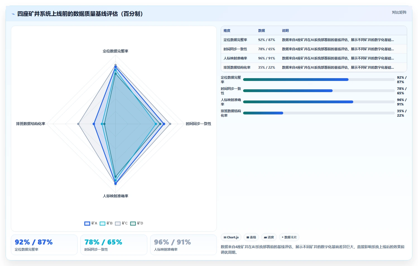Viewport: 418px width, 266px height.
Task: Click the 数据 column header
Action: click(x=261, y=31)
